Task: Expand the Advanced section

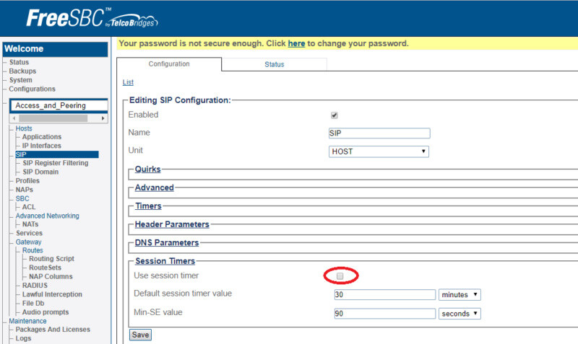Action: click(x=154, y=188)
